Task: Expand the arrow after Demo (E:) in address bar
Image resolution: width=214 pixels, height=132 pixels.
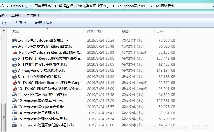Action: tap(31, 6)
